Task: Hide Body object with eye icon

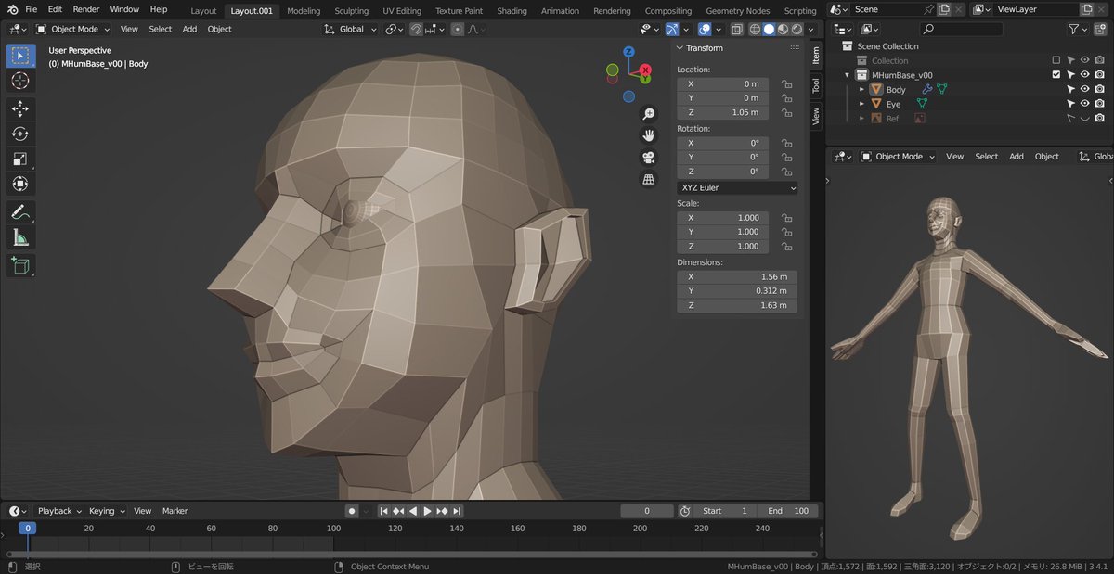Action: point(1084,90)
